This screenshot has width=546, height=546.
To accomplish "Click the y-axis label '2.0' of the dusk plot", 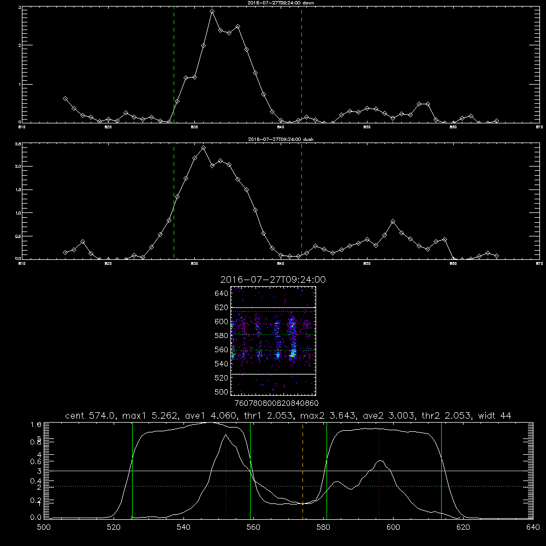I will point(19,167).
